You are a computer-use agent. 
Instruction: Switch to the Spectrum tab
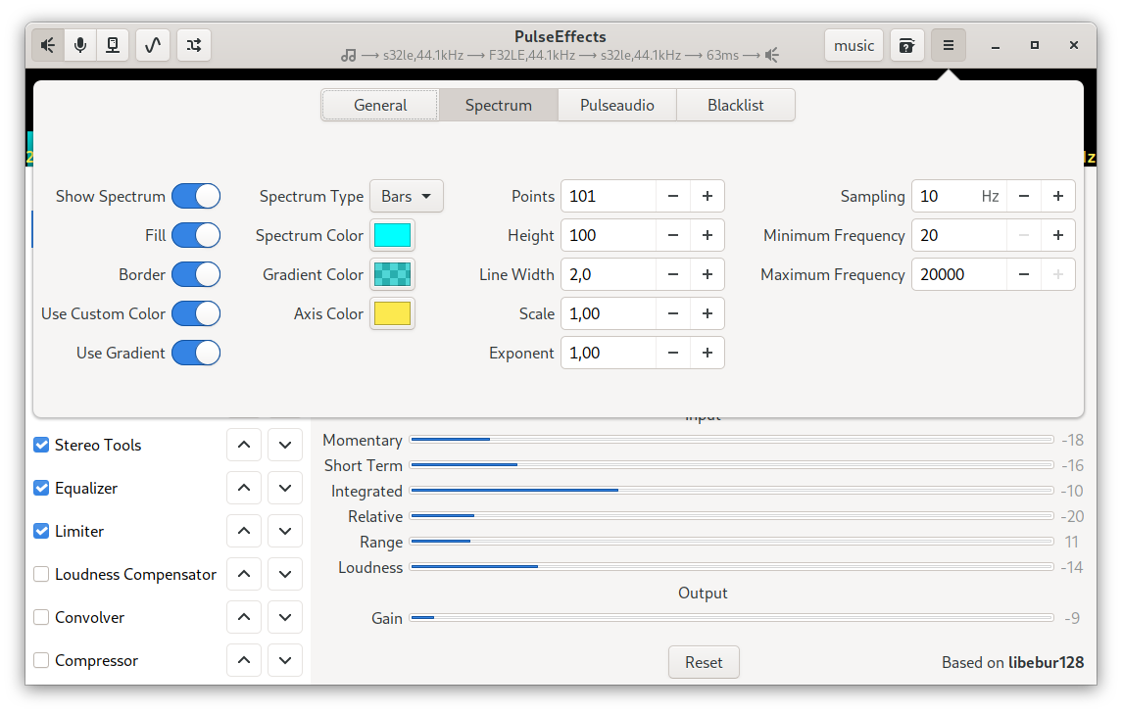(499, 105)
